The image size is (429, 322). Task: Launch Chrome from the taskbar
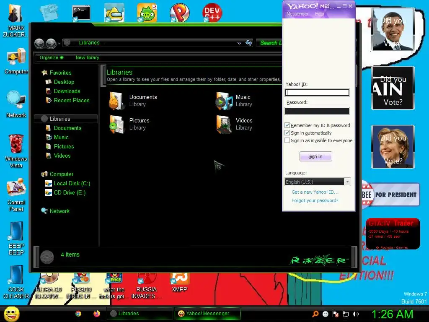(x=78, y=314)
